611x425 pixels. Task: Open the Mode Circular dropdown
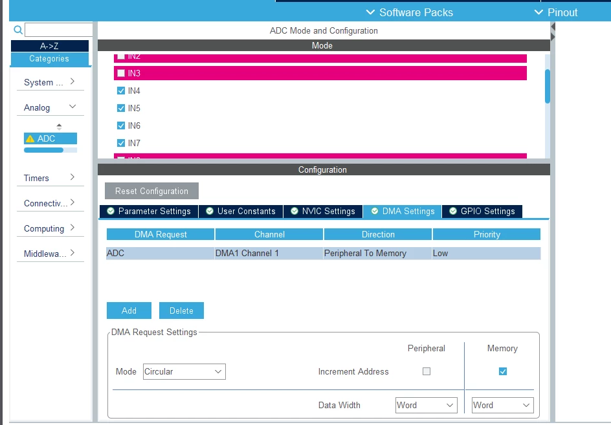[x=184, y=371]
